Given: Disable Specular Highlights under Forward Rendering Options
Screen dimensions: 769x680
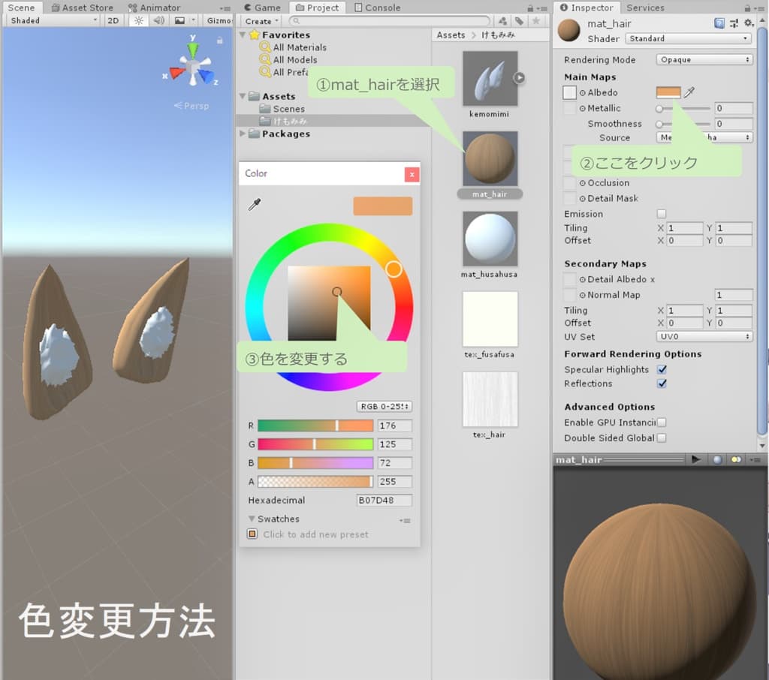Looking at the screenshot, I should pos(662,369).
